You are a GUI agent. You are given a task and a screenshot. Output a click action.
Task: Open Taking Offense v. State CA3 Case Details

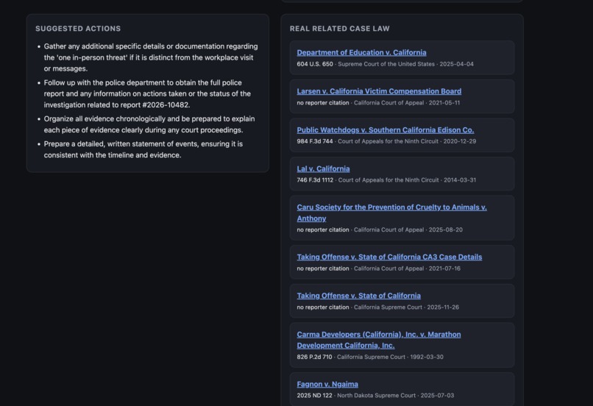click(x=389, y=257)
